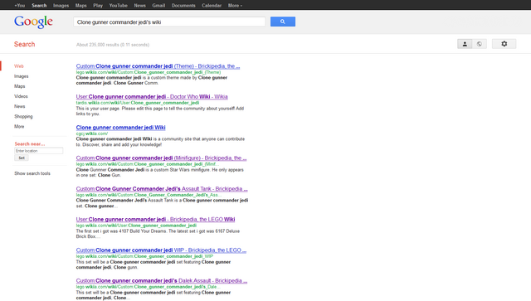
Task: Open News in the top black bar
Action: [139, 6]
